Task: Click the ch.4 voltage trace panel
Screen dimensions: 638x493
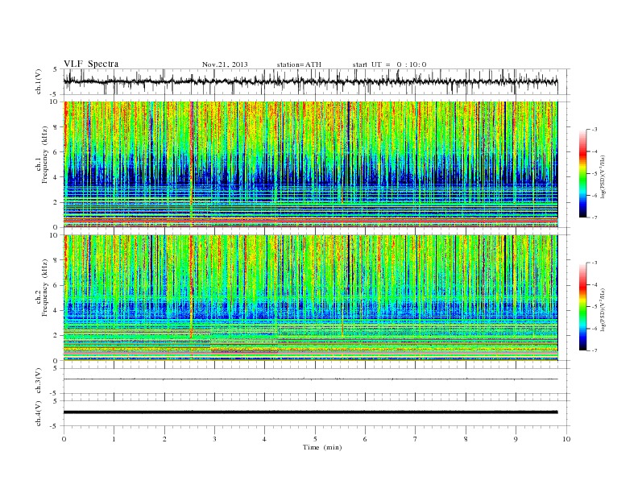Action: click(317, 413)
